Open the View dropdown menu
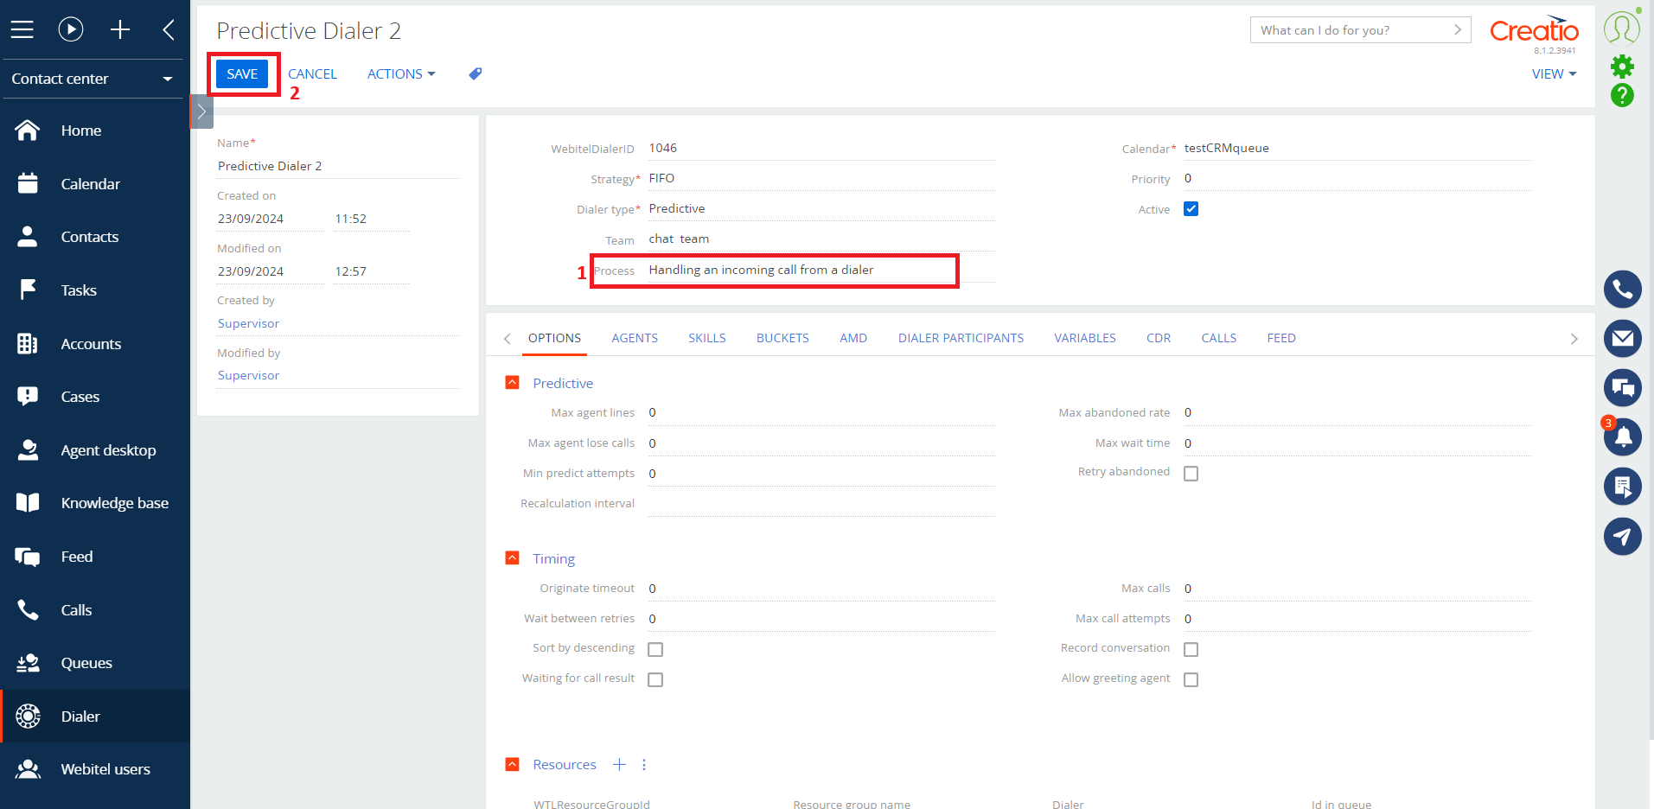Image resolution: width=1654 pixels, height=809 pixels. tap(1554, 74)
